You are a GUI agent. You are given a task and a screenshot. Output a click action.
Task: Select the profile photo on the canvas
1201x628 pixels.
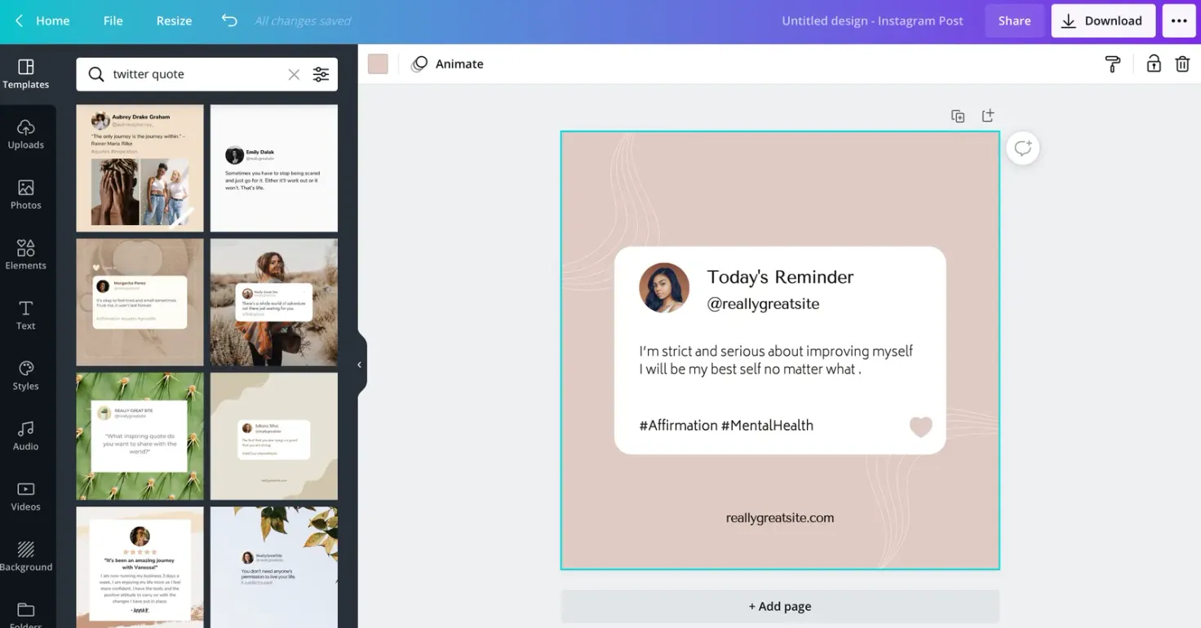[x=664, y=288]
